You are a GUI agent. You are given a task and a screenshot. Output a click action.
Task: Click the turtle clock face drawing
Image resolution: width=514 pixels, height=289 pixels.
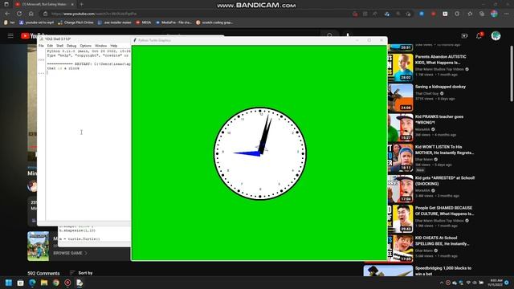click(260, 153)
